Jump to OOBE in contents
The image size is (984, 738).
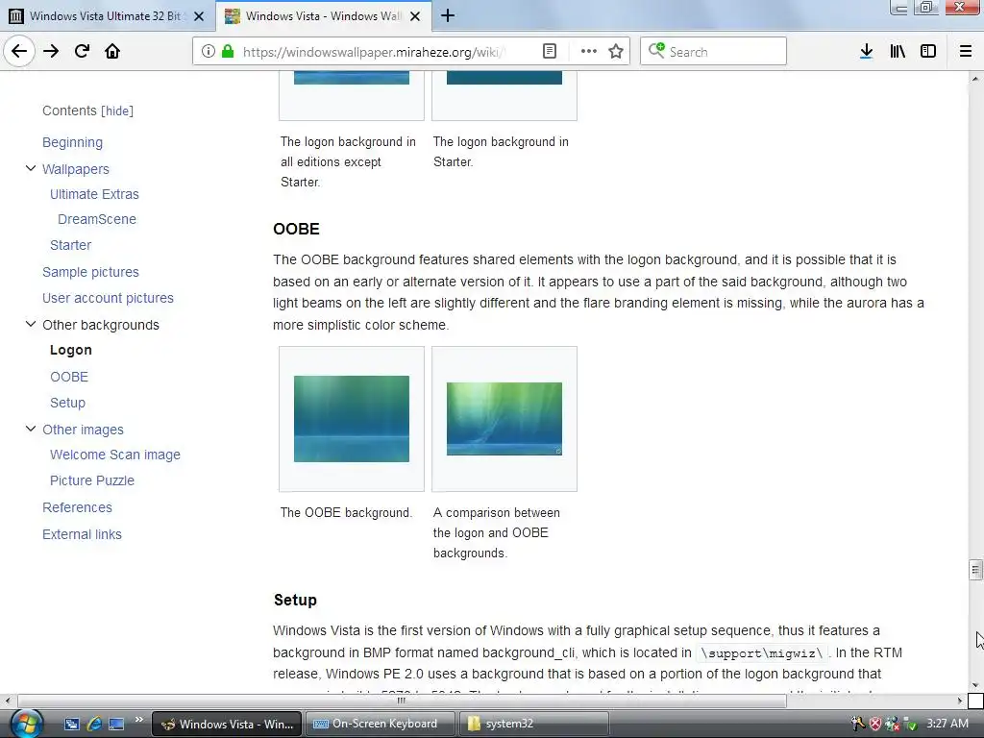coord(69,377)
